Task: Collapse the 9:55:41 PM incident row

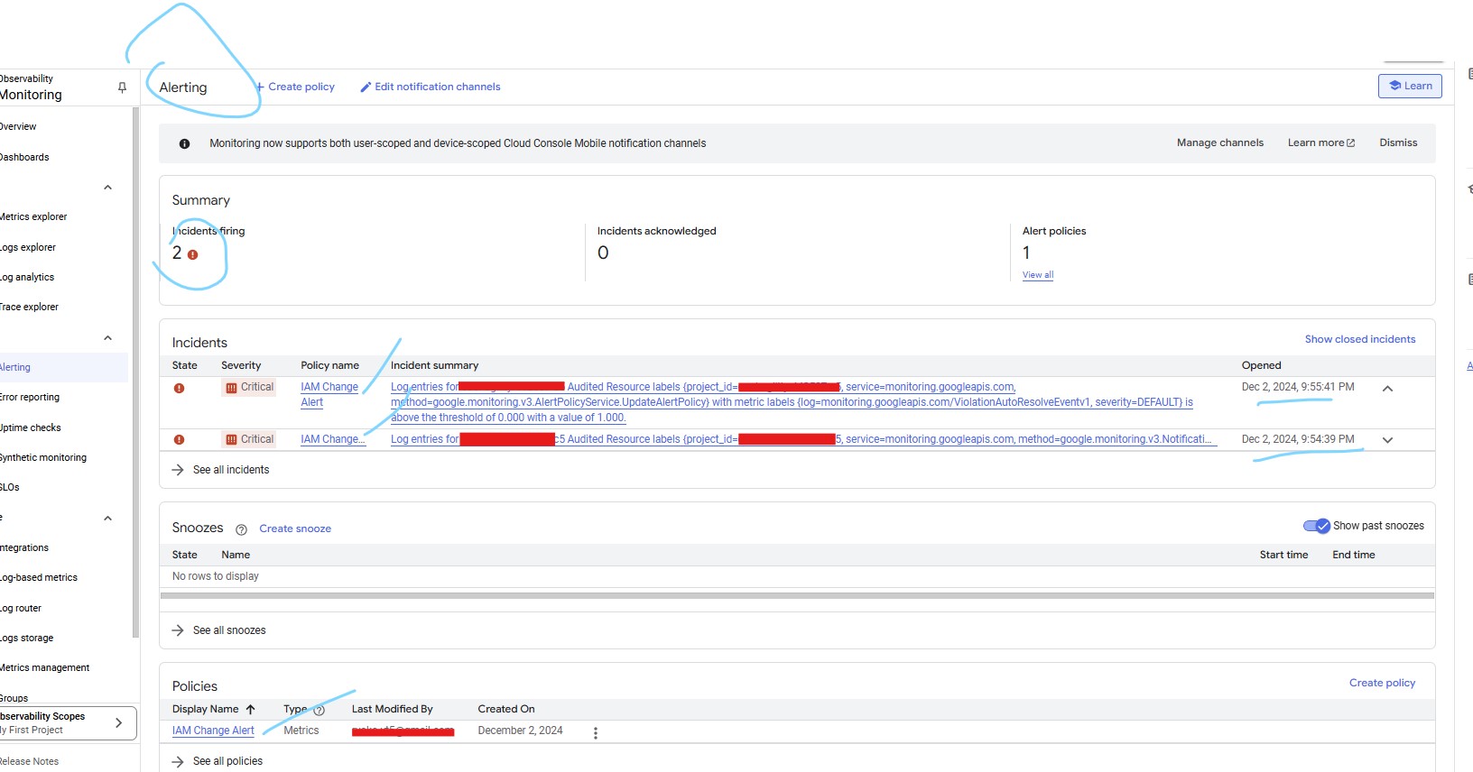Action: click(1387, 389)
